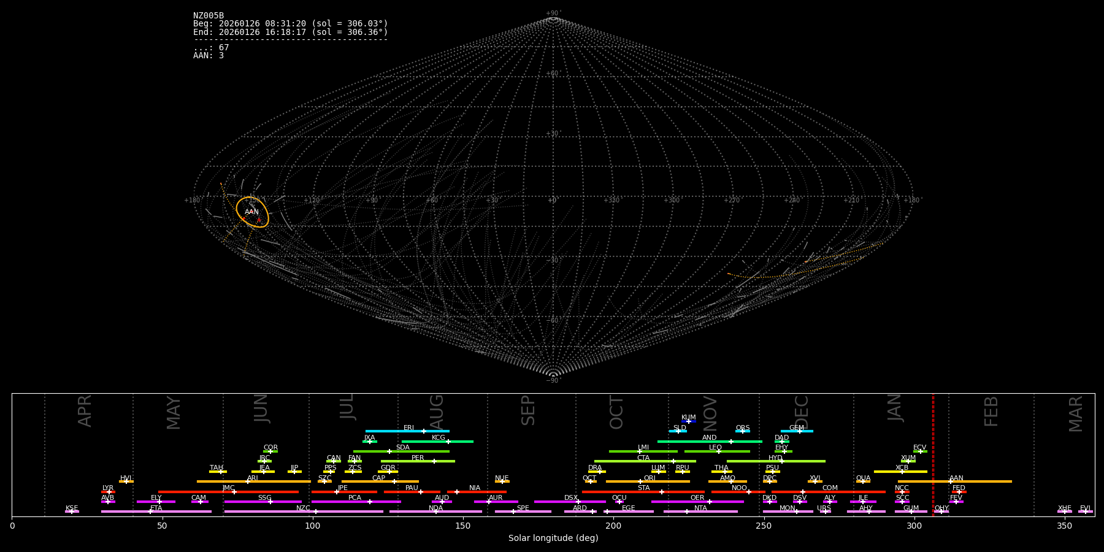Click the Beg: 20260126 08:31:20 line
Image resolution: width=1104 pixels, height=552 pixels.
291,24
